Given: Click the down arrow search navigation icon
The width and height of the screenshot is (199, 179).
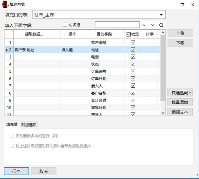Looking at the screenshot, I should click(153, 25).
